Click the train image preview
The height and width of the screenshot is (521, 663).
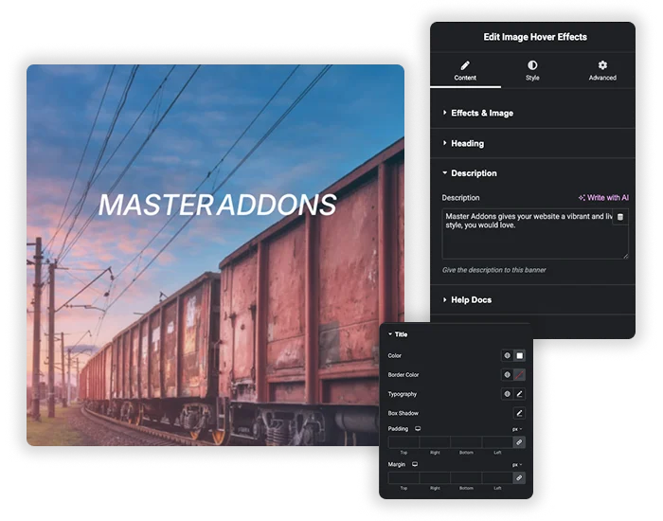click(215, 255)
